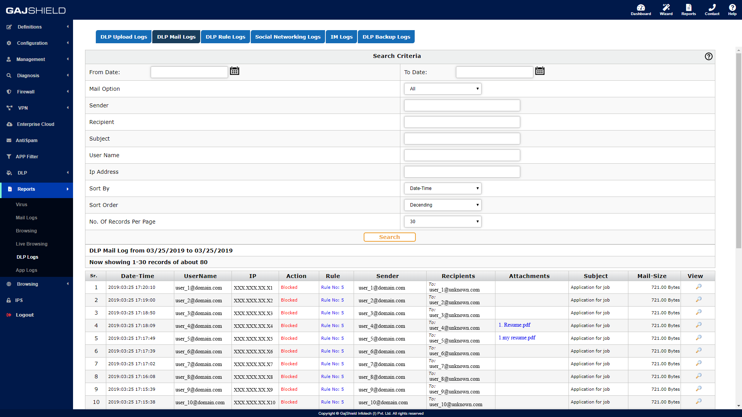The width and height of the screenshot is (742, 417).
Task: View details of log row 5
Action: tap(699, 337)
